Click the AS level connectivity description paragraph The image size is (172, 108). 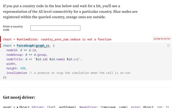click(x=70, y=12)
